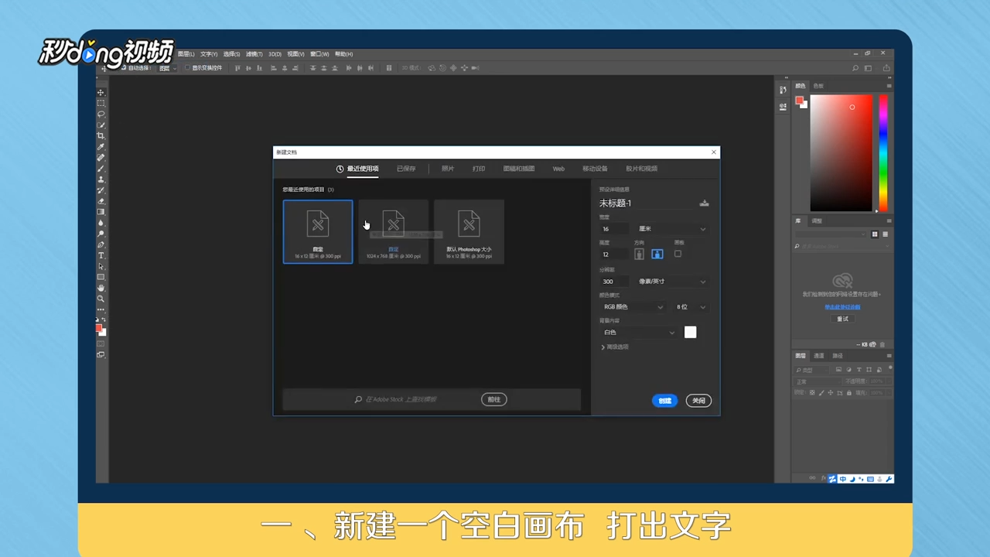Select the Lasso tool
This screenshot has width=990, height=557.
click(101, 114)
